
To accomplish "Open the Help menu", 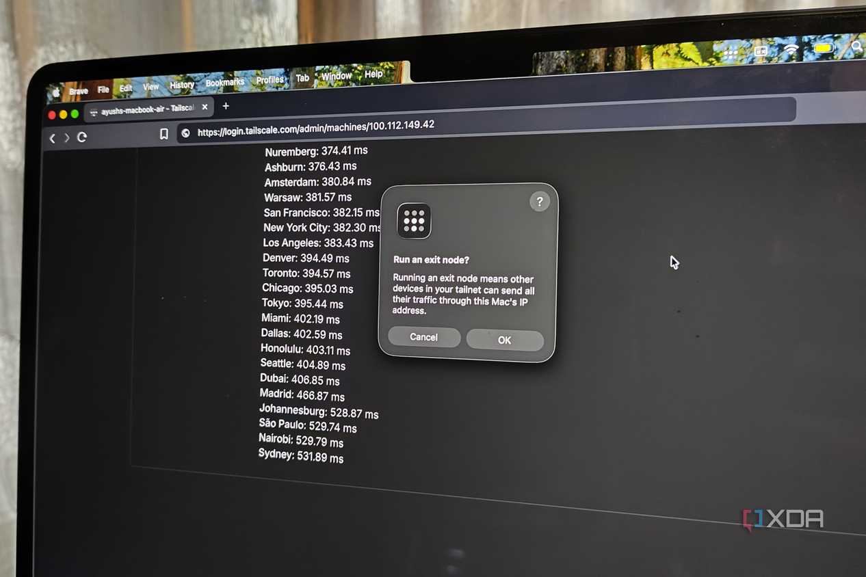I will click(x=373, y=74).
